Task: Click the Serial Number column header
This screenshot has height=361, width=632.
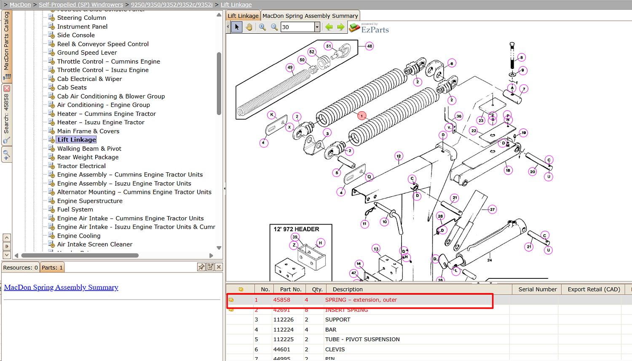Action: tap(538, 289)
